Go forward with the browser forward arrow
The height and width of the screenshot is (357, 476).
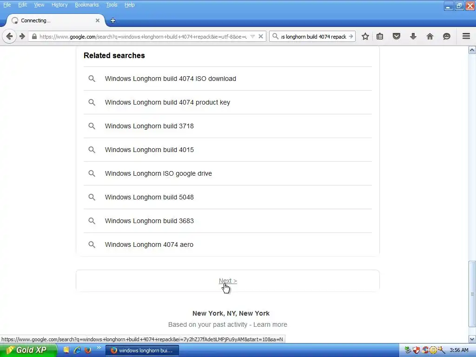pos(22,36)
